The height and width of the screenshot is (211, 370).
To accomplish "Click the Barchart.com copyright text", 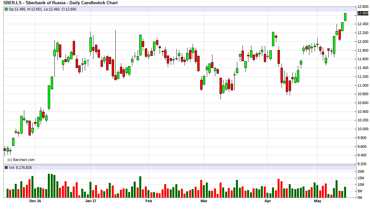I will click(21, 160).
